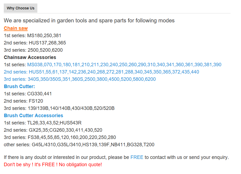Select the Brush Cutter Accessories heading
The width and height of the screenshot is (241, 174).
click(34, 116)
